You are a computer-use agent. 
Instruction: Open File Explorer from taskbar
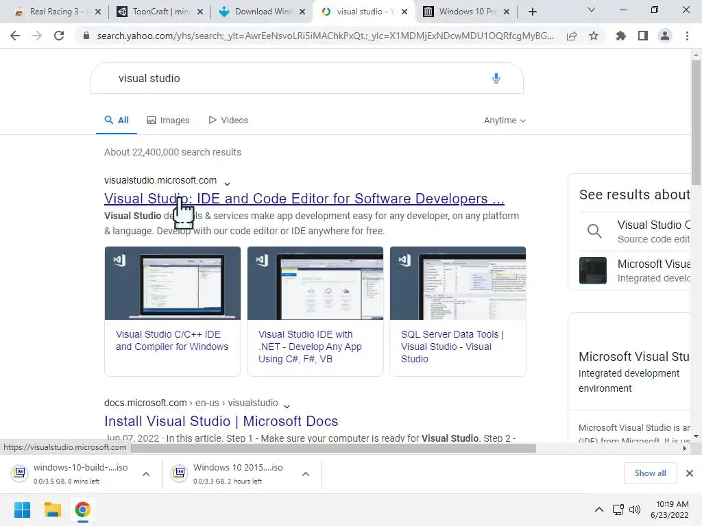pyautogui.click(x=52, y=510)
